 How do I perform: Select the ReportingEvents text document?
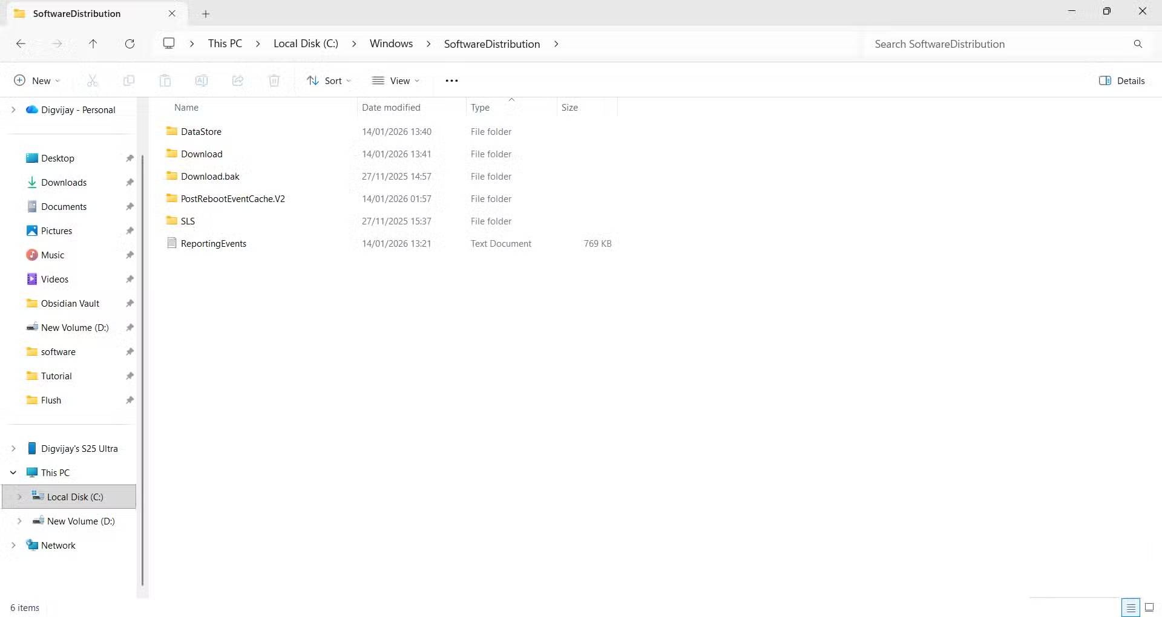[x=213, y=244]
